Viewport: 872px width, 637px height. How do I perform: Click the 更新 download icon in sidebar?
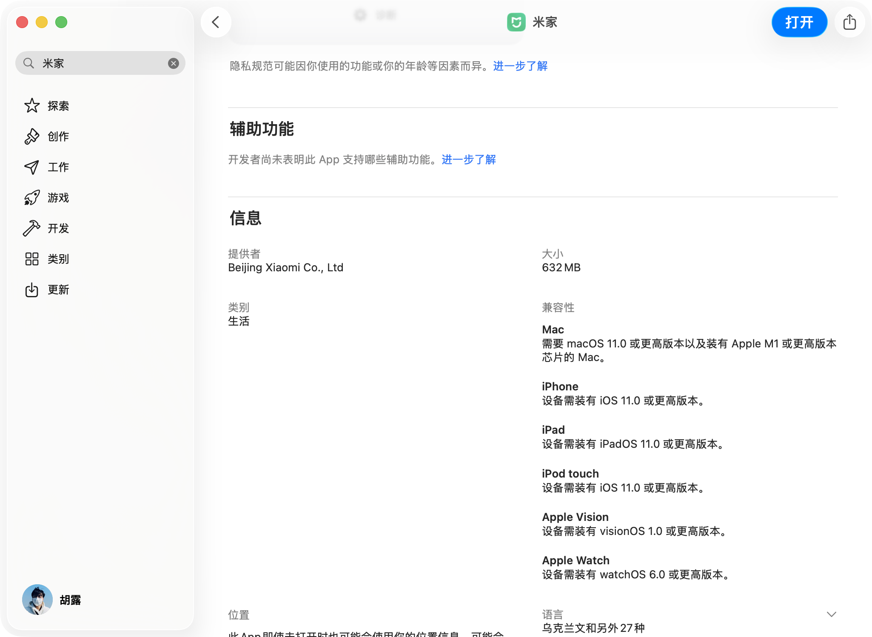coord(32,290)
